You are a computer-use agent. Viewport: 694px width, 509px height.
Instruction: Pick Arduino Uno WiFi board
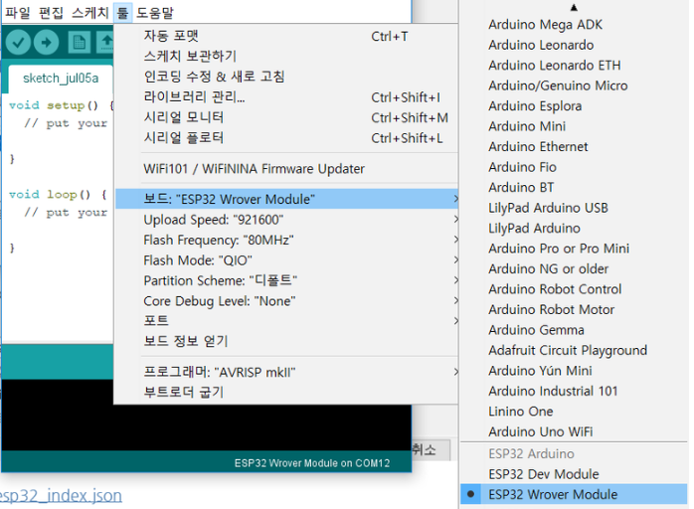(x=574, y=431)
